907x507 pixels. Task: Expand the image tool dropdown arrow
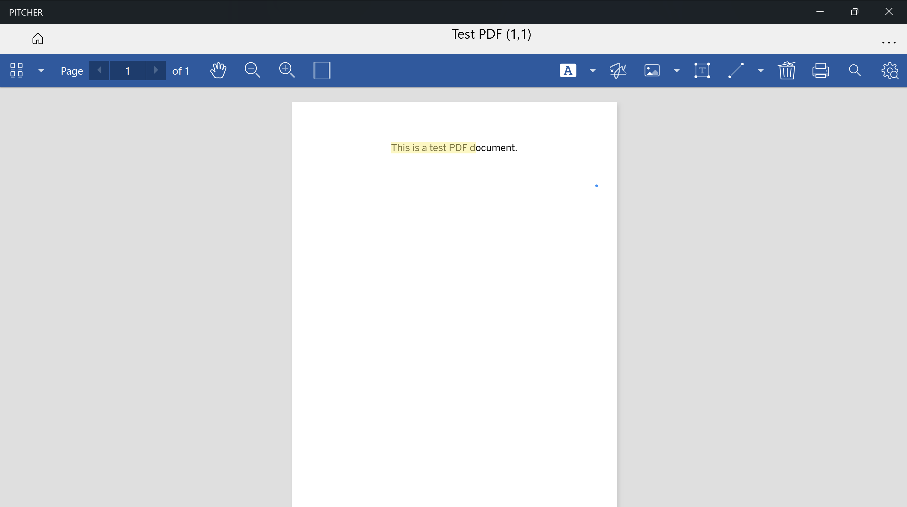click(676, 70)
